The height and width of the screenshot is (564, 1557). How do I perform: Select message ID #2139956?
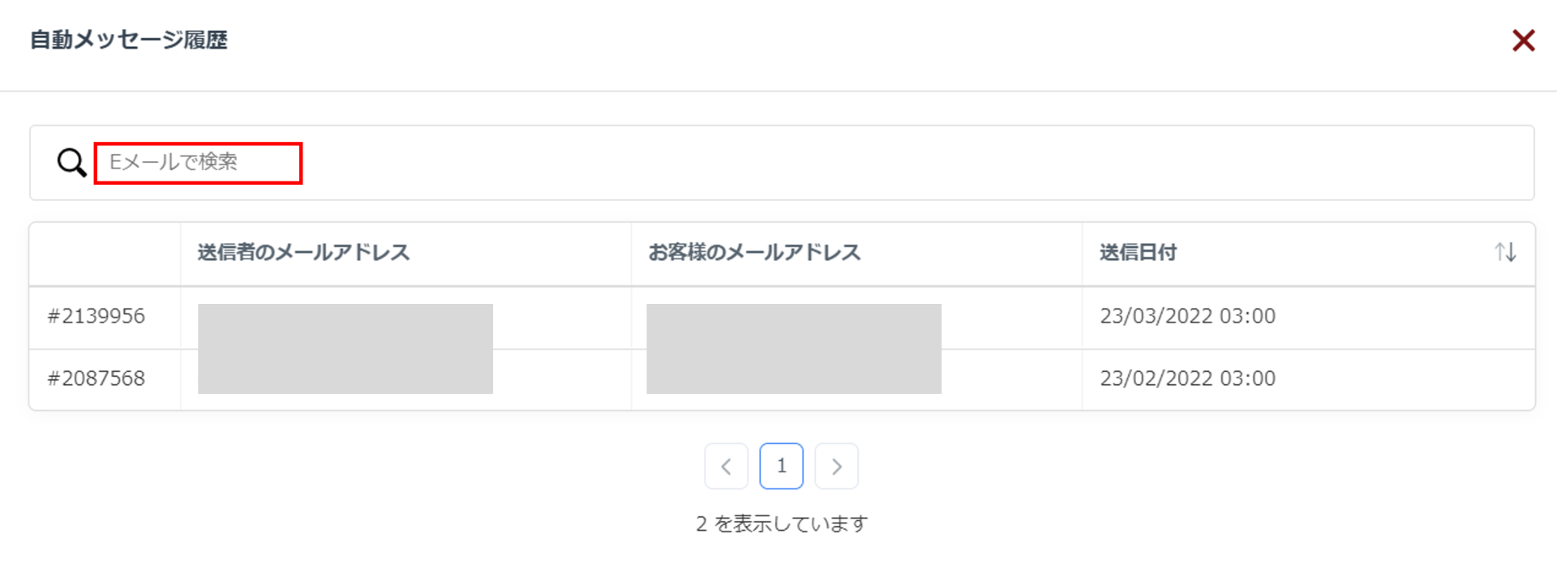coord(97,316)
